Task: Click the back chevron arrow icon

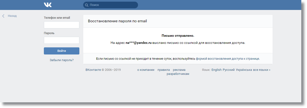Action: [x=3, y=16]
